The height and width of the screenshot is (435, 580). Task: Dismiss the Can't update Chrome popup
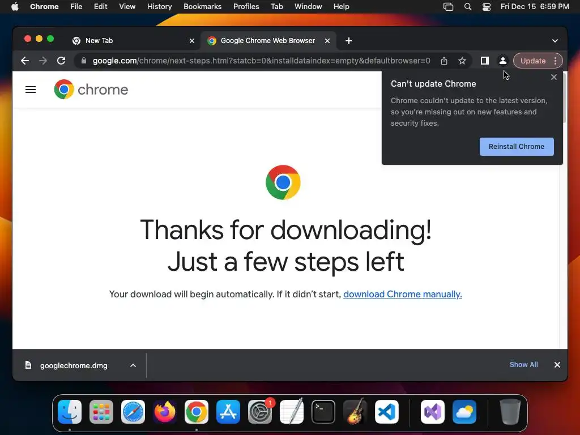point(554,77)
